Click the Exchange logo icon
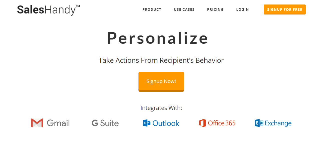328x143 pixels. (x=259, y=123)
